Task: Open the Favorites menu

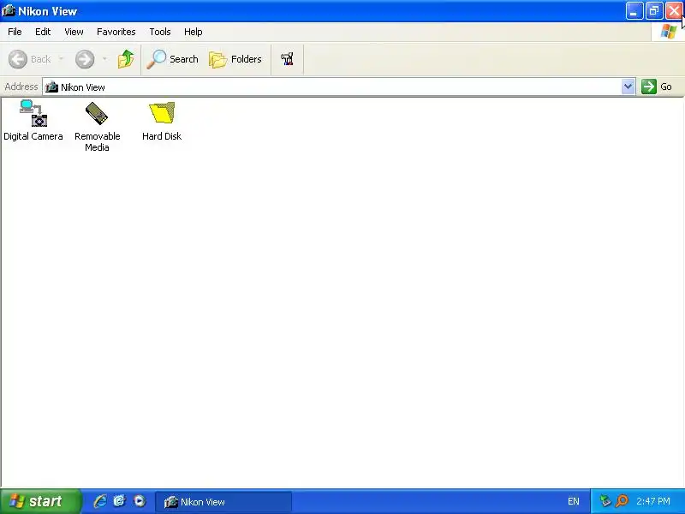Action: [x=116, y=32]
